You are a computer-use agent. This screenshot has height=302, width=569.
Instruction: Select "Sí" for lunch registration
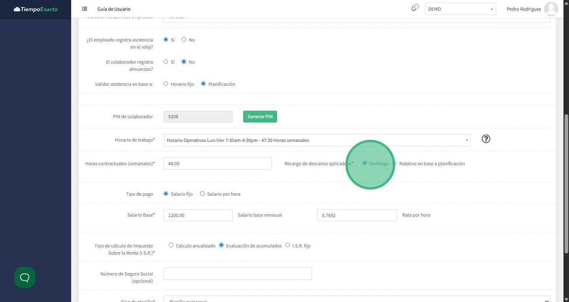coord(166,62)
